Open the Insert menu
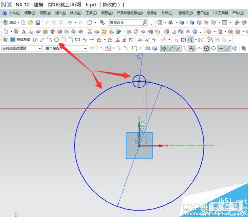This screenshot has width=248, height=217. pos(61,13)
